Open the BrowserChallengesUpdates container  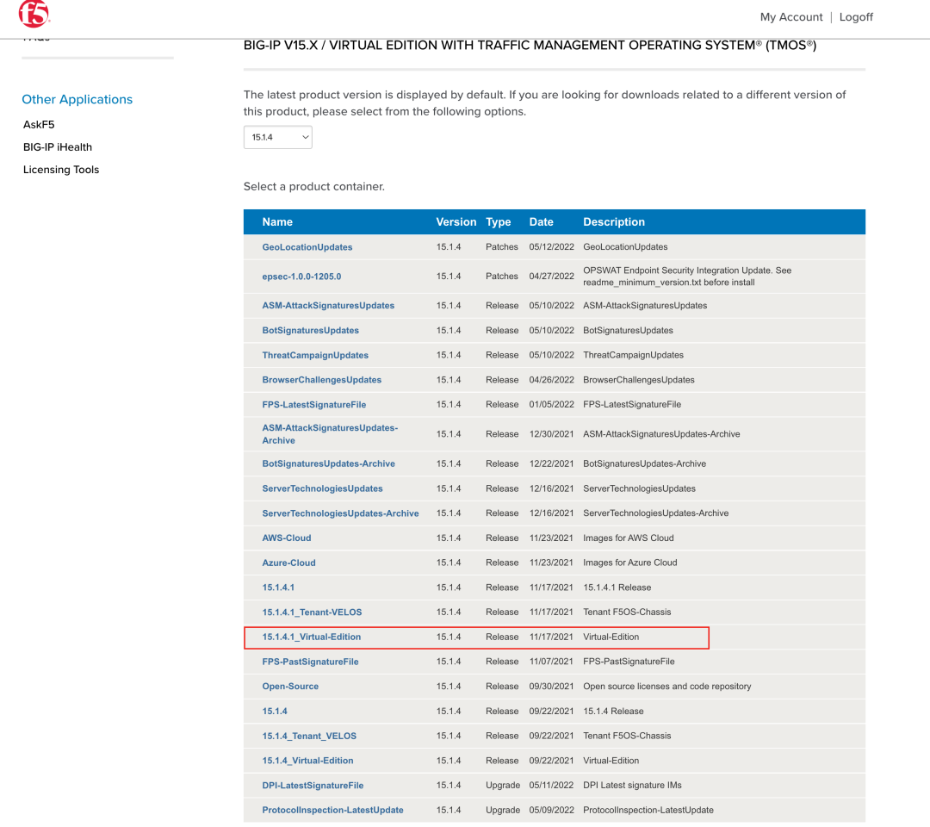[321, 380]
